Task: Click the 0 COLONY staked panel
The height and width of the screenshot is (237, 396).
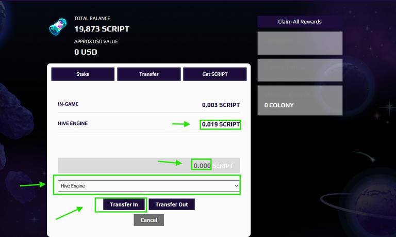Action: (x=300, y=100)
